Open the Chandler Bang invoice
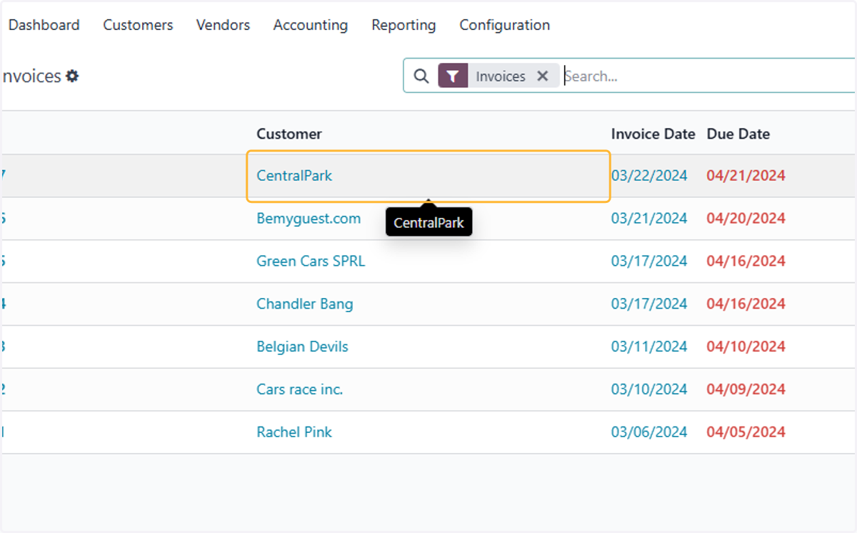The image size is (857, 533). click(305, 304)
